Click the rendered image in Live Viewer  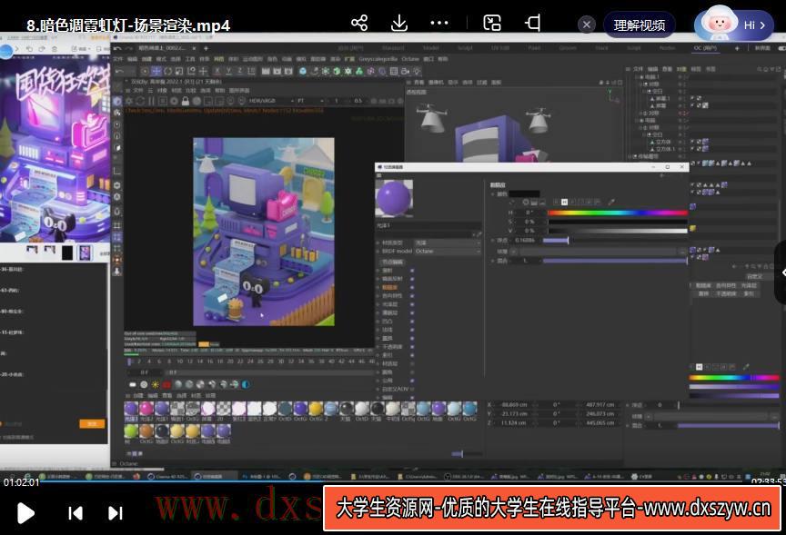pyautogui.click(x=264, y=232)
